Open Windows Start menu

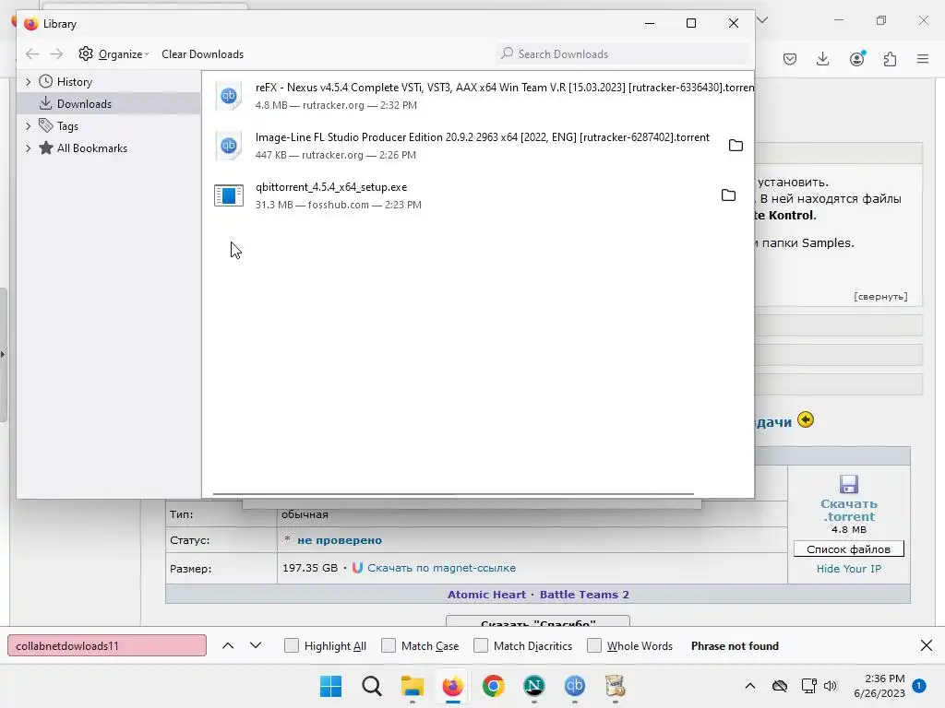point(331,686)
